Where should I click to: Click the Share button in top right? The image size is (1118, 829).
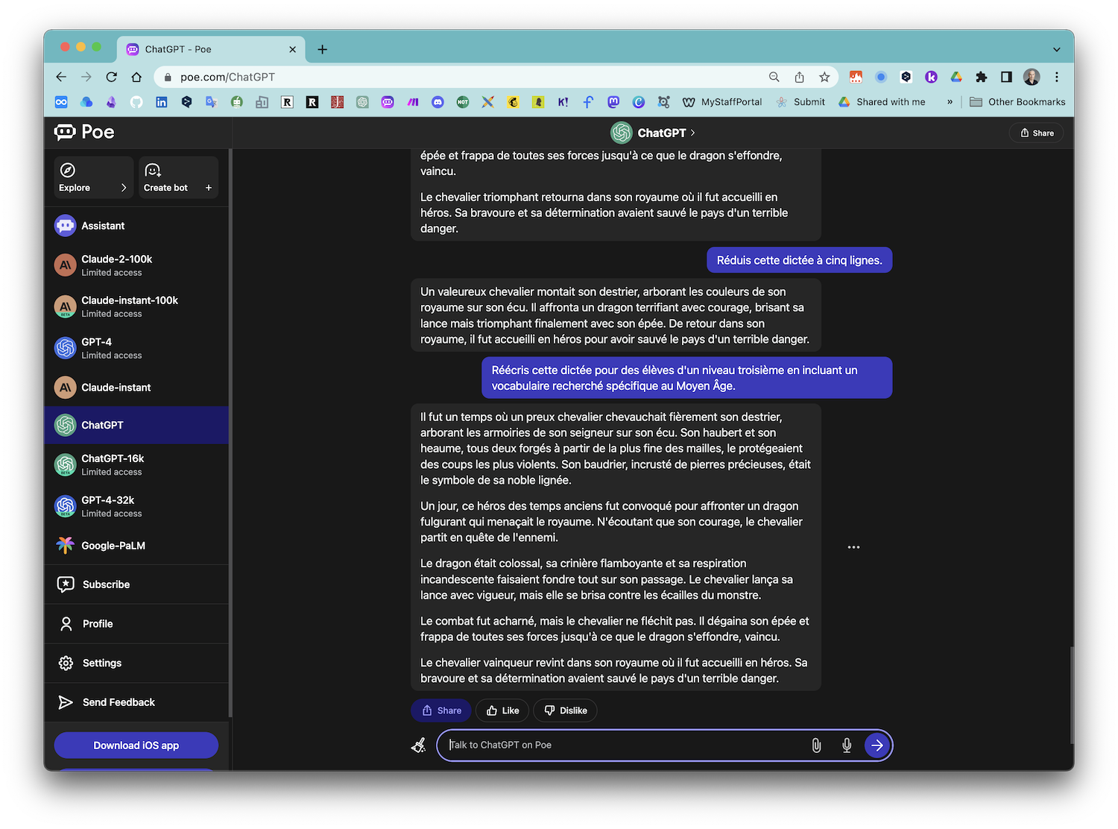(1037, 133)
